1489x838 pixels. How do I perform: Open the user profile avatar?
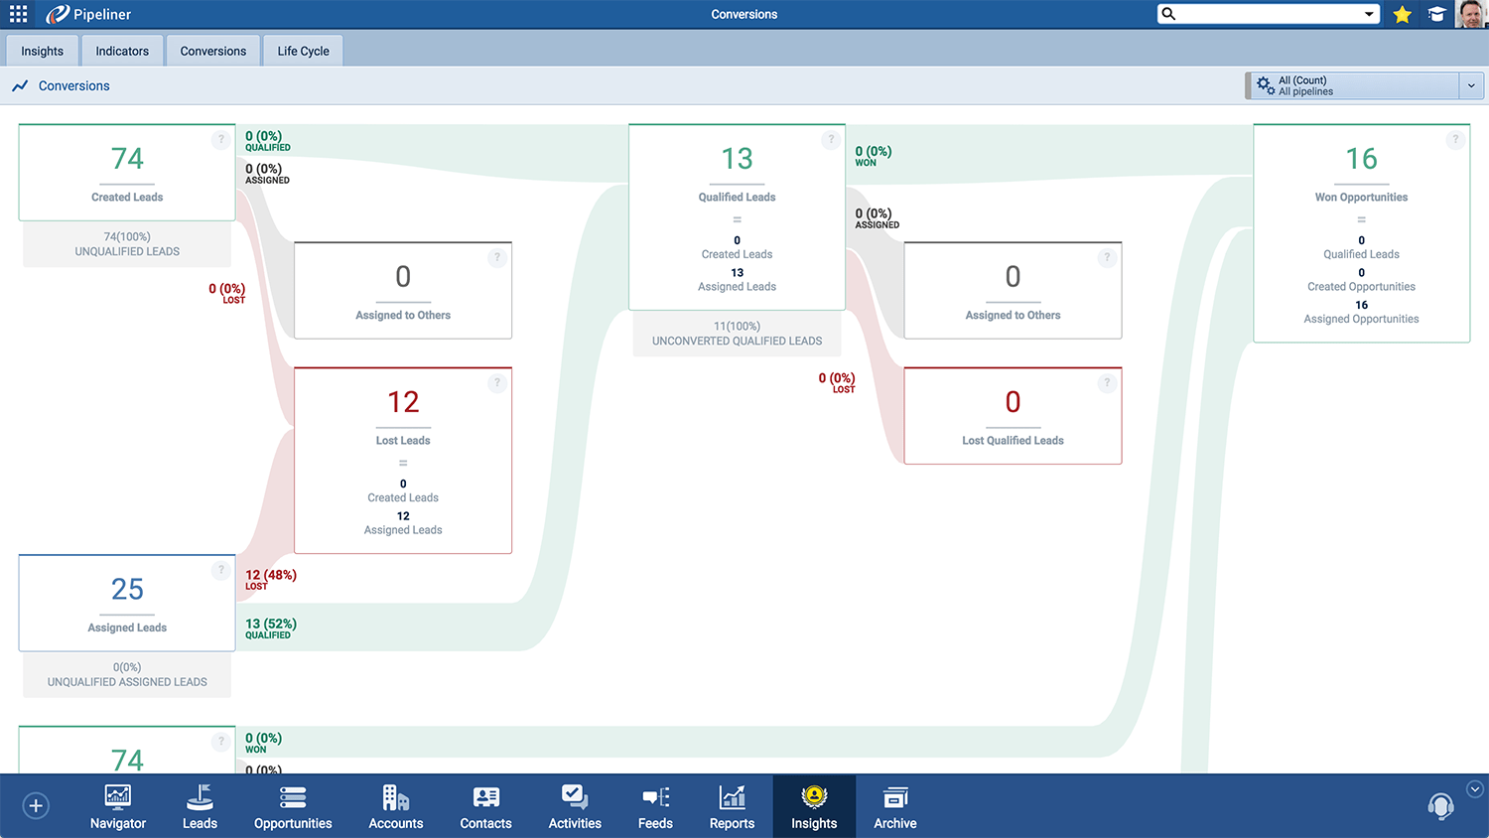1470,14
